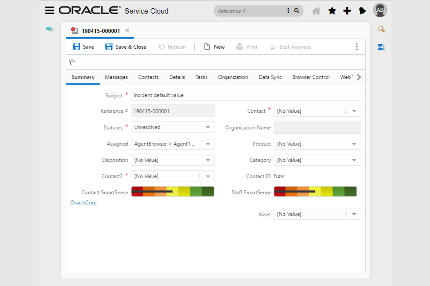Open the Contact record lookup three-dot icon
430x286 pixels.
[345, 111]
